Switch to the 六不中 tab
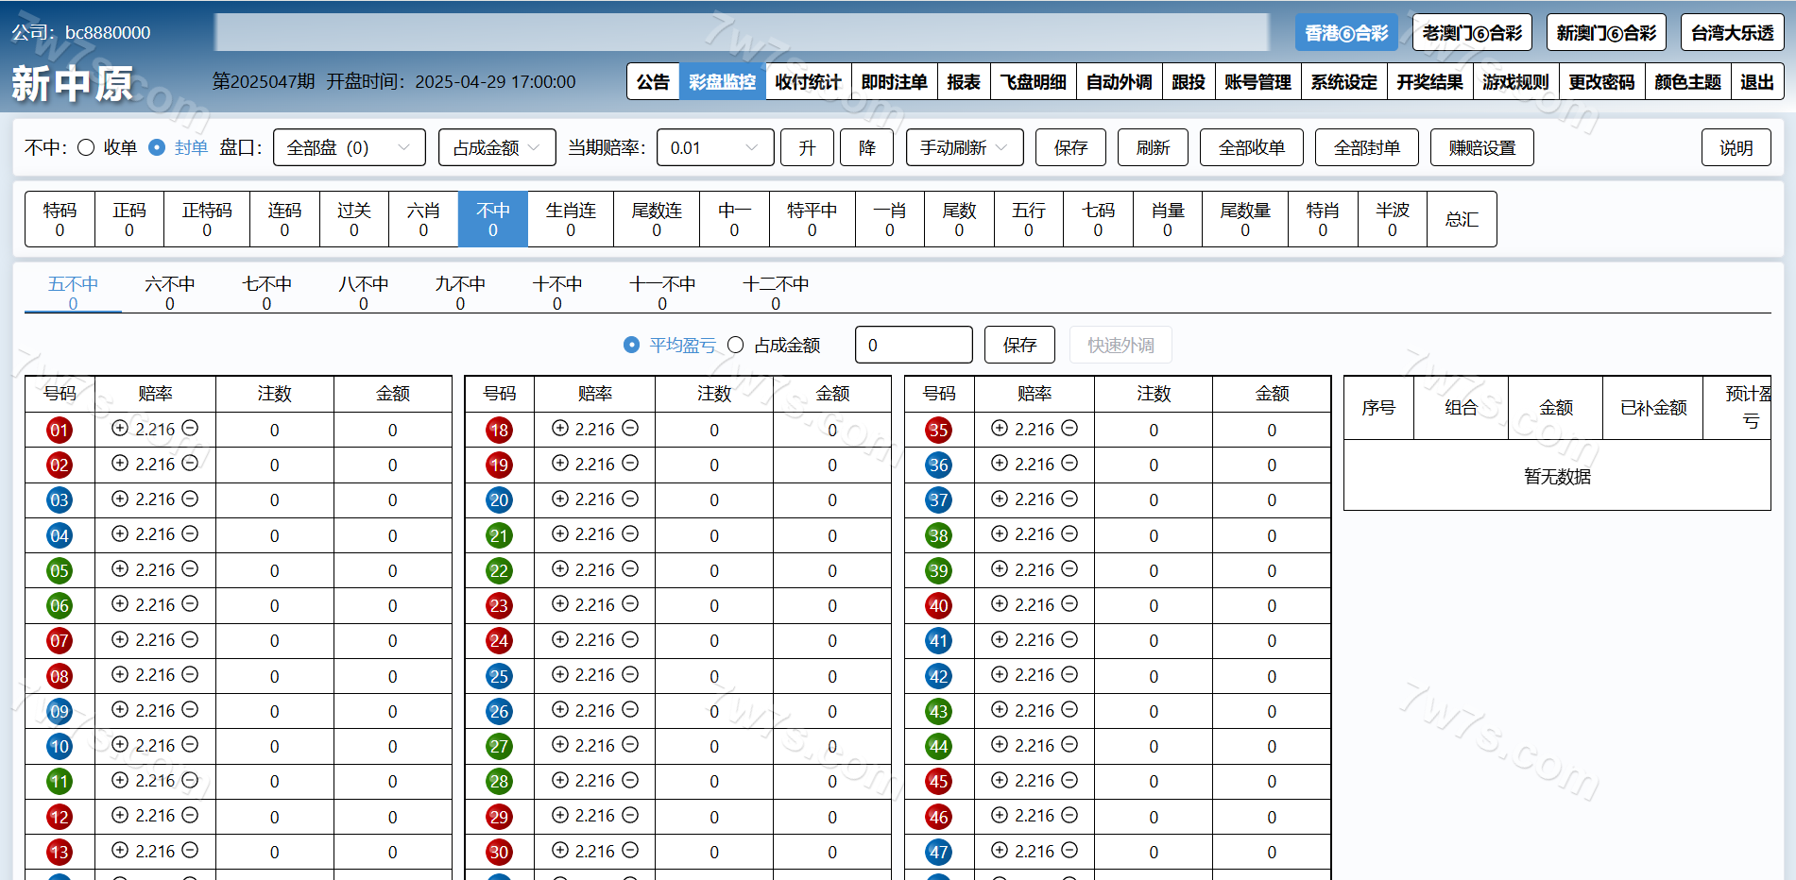Screen dimensions: 1796x880 170,292
